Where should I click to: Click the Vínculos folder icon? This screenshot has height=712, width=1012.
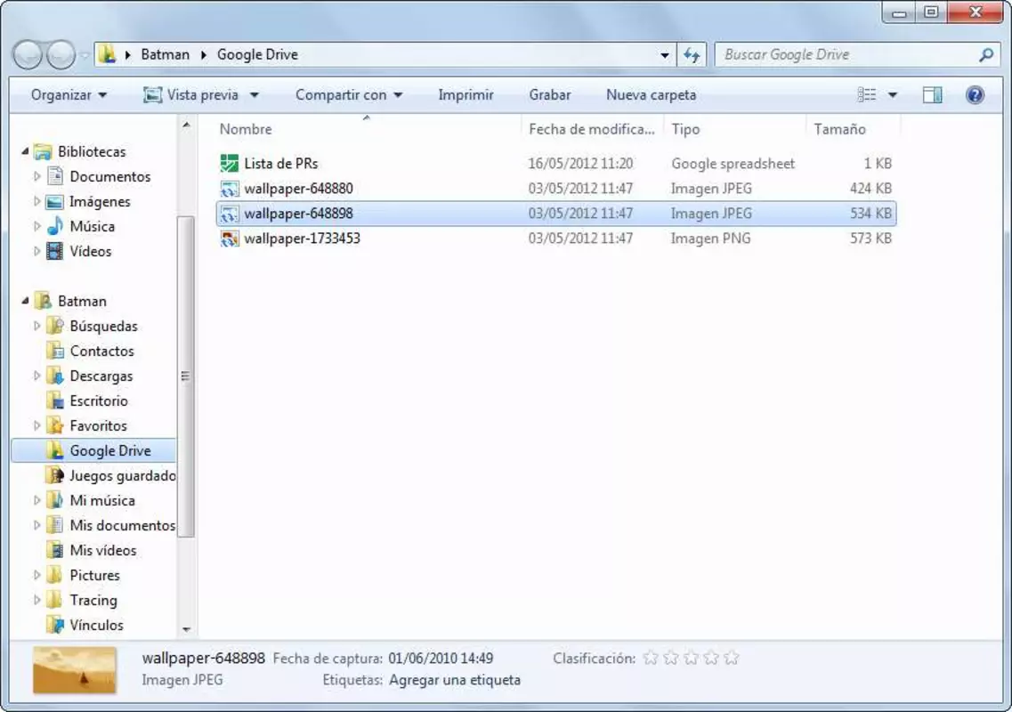55,625
